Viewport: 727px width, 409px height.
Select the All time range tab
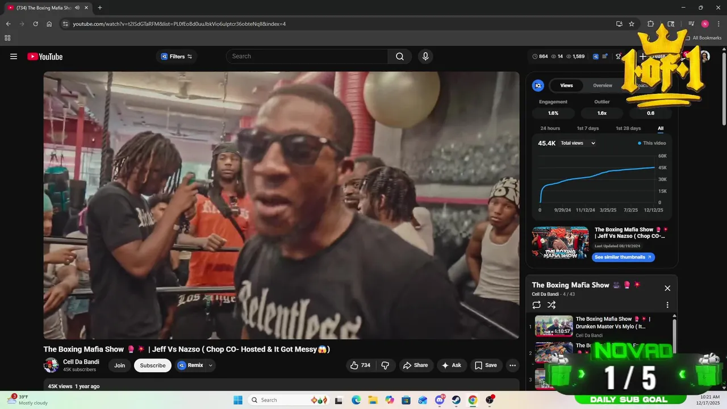pos(661,128)
